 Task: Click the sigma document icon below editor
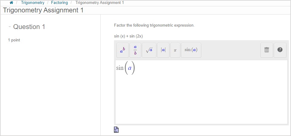coord(116,130)
